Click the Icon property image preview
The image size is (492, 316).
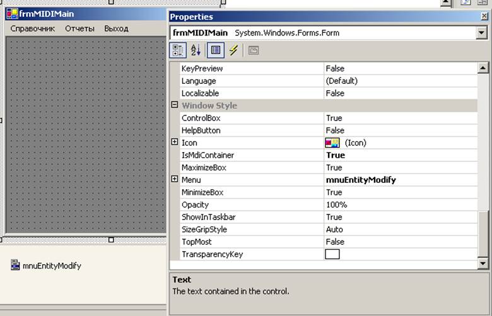click(x=332, y=143)
